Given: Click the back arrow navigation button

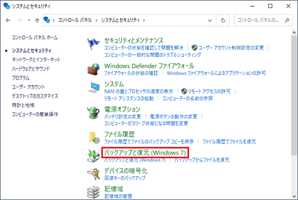Looking at the screenshot, I should coord(8,20).
